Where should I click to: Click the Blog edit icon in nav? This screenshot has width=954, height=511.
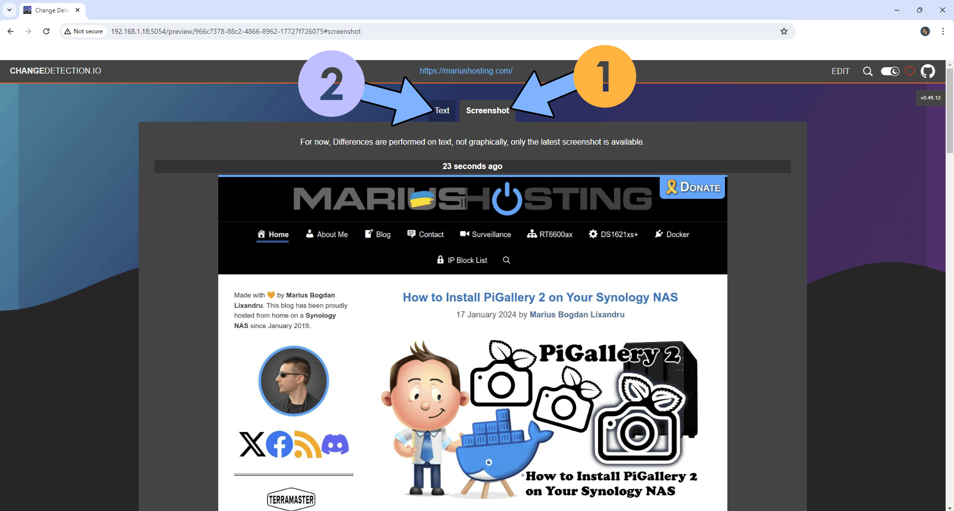pos(369,234)
